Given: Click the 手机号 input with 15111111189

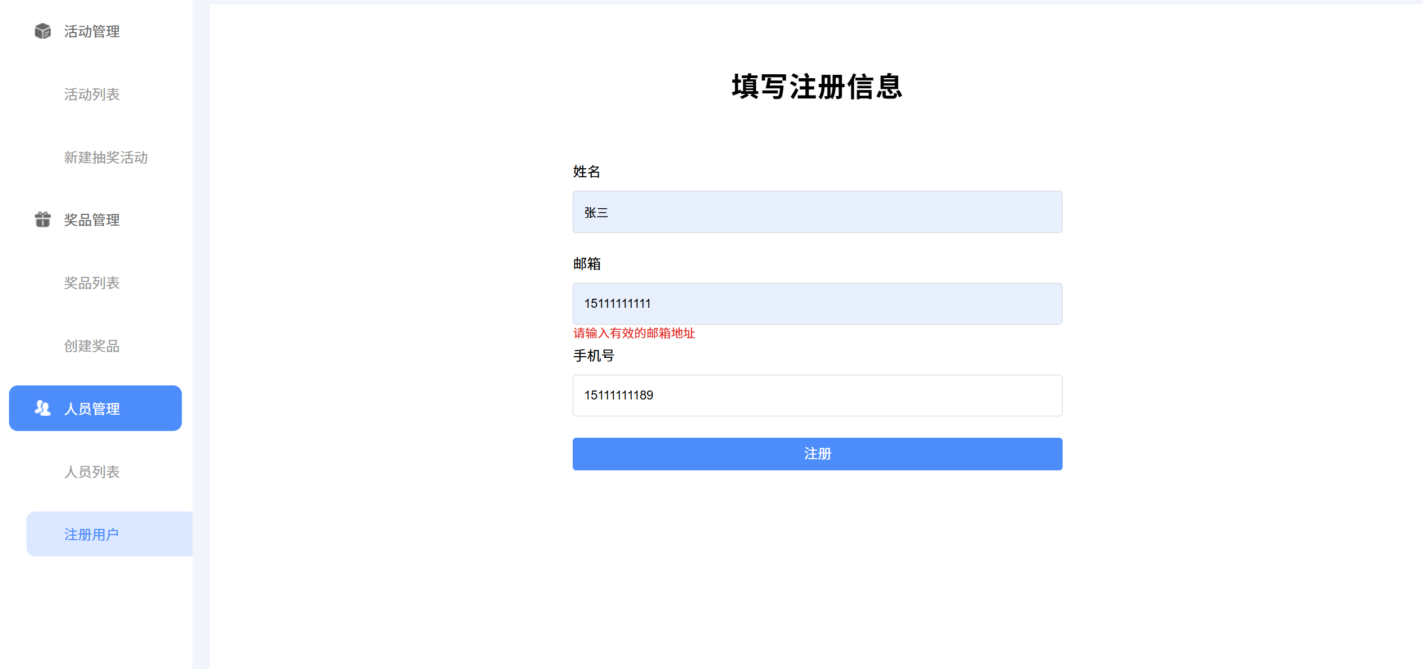Looking at the screenshot, I should click(x=817, y=396).
